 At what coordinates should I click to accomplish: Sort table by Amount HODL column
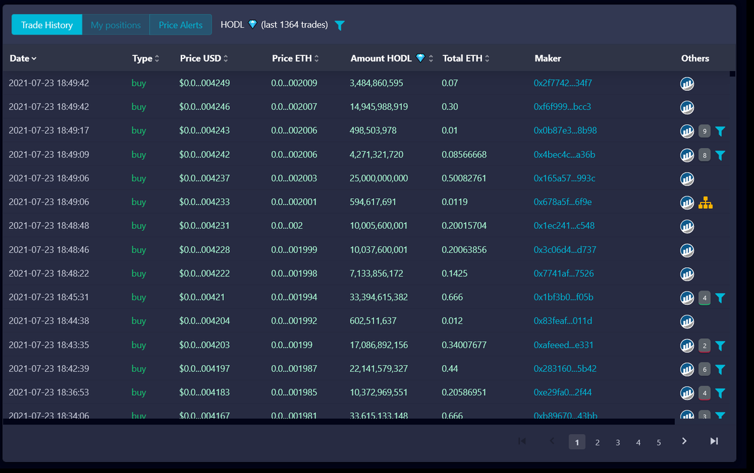[392, 58]
